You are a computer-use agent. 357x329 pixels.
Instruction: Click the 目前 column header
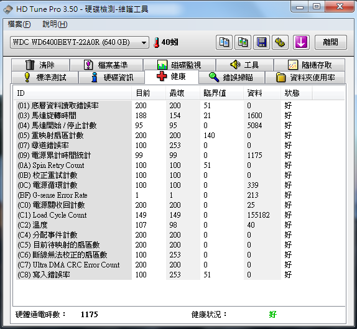(x=149, y=93)
